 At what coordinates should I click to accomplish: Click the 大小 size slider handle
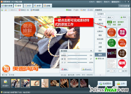point(77,62)
